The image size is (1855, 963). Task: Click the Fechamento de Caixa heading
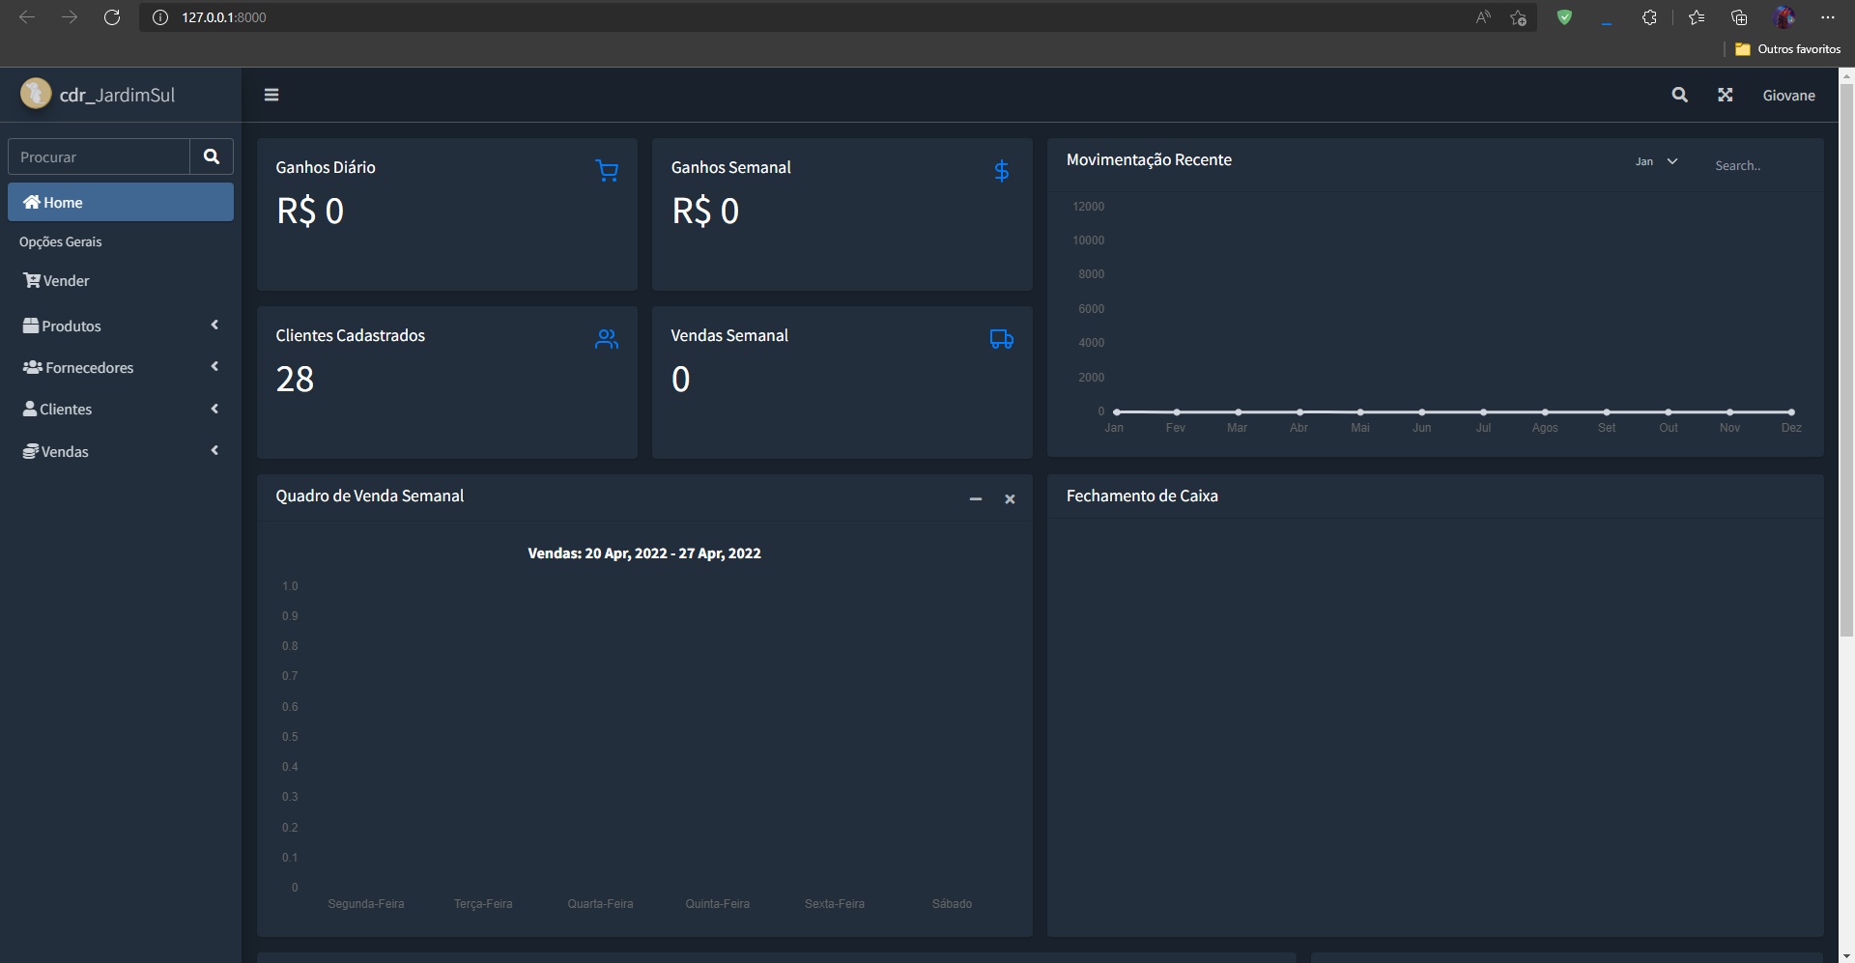[1142, 496]
